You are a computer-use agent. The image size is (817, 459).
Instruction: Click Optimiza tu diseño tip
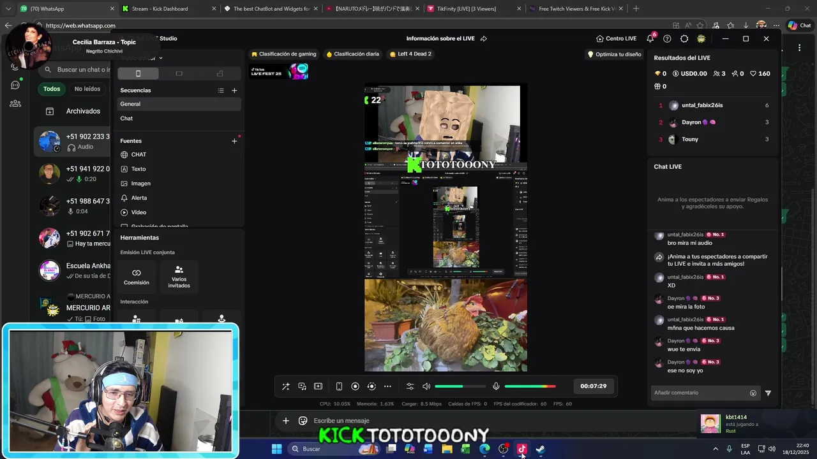tap(614, 54)
